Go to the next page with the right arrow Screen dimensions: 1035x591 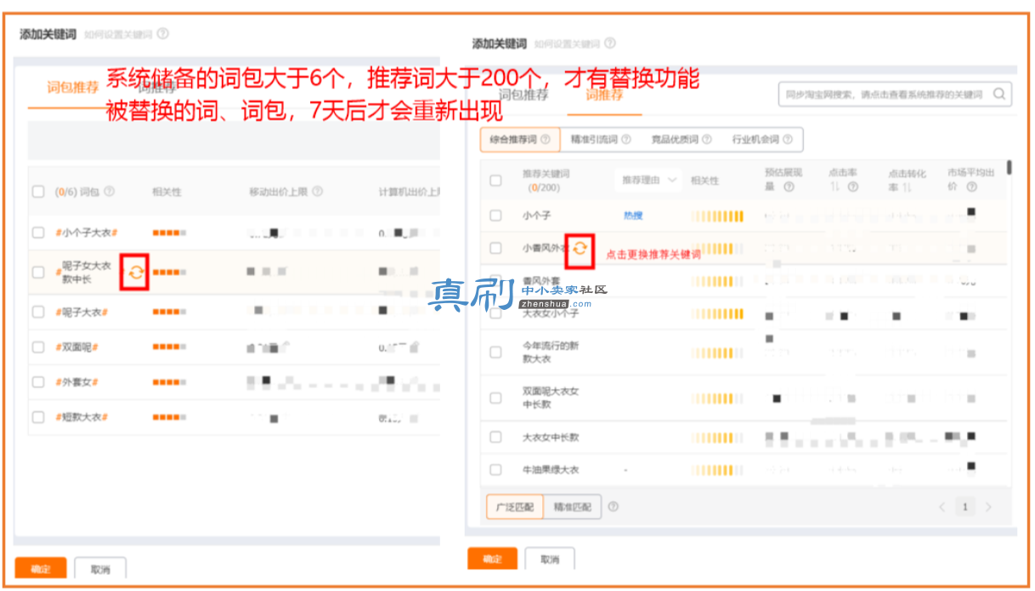(988, 508)
